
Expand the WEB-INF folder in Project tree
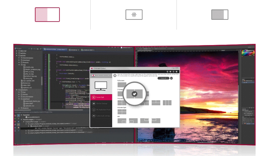point(17,51)
